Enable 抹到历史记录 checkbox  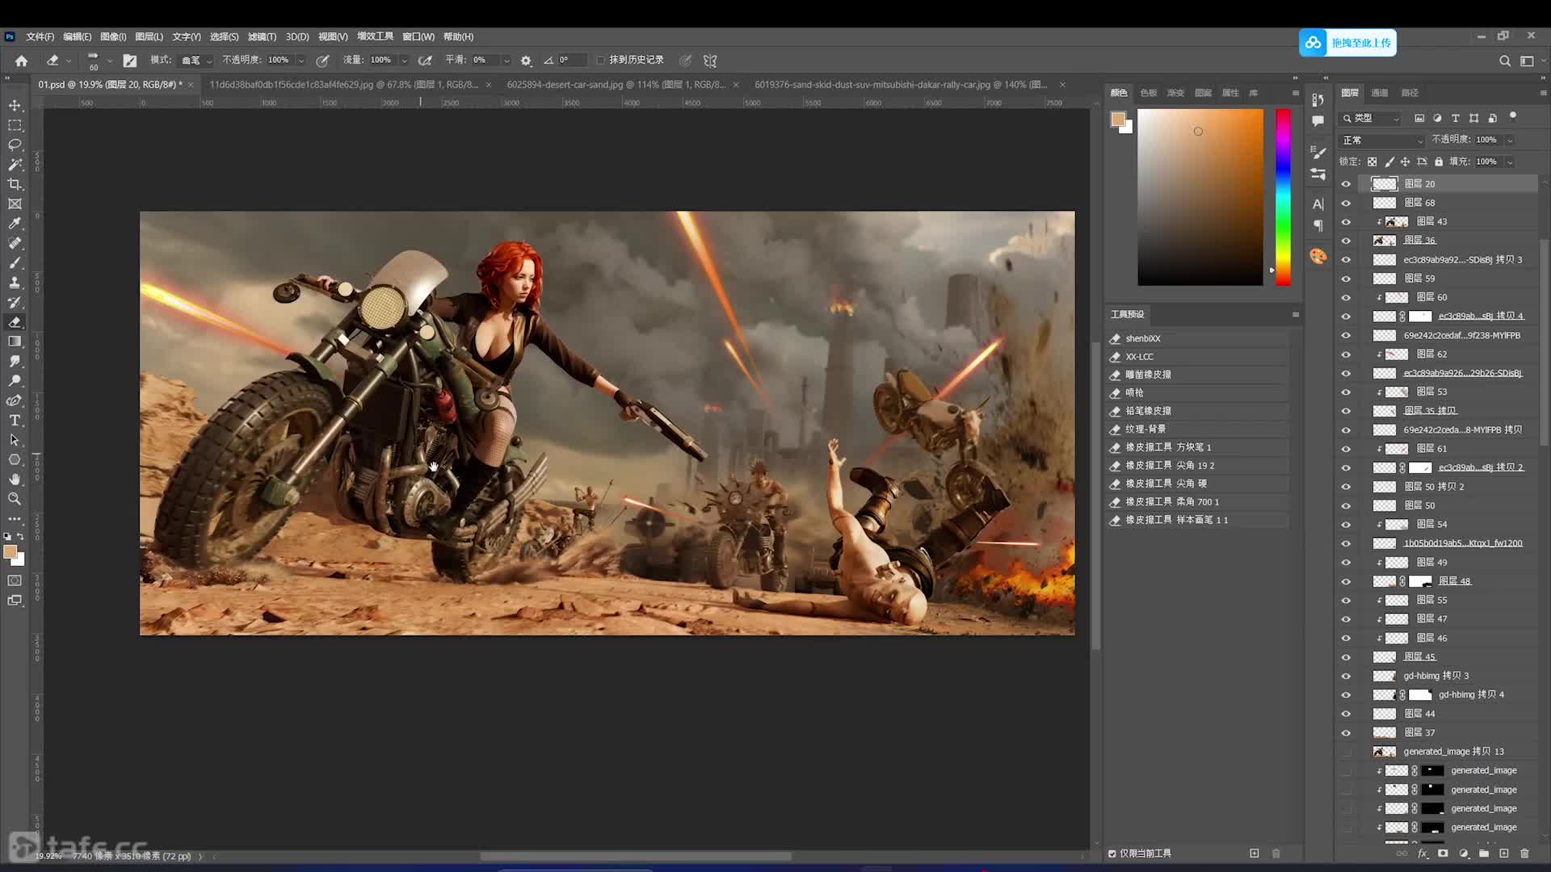(600, 61)
